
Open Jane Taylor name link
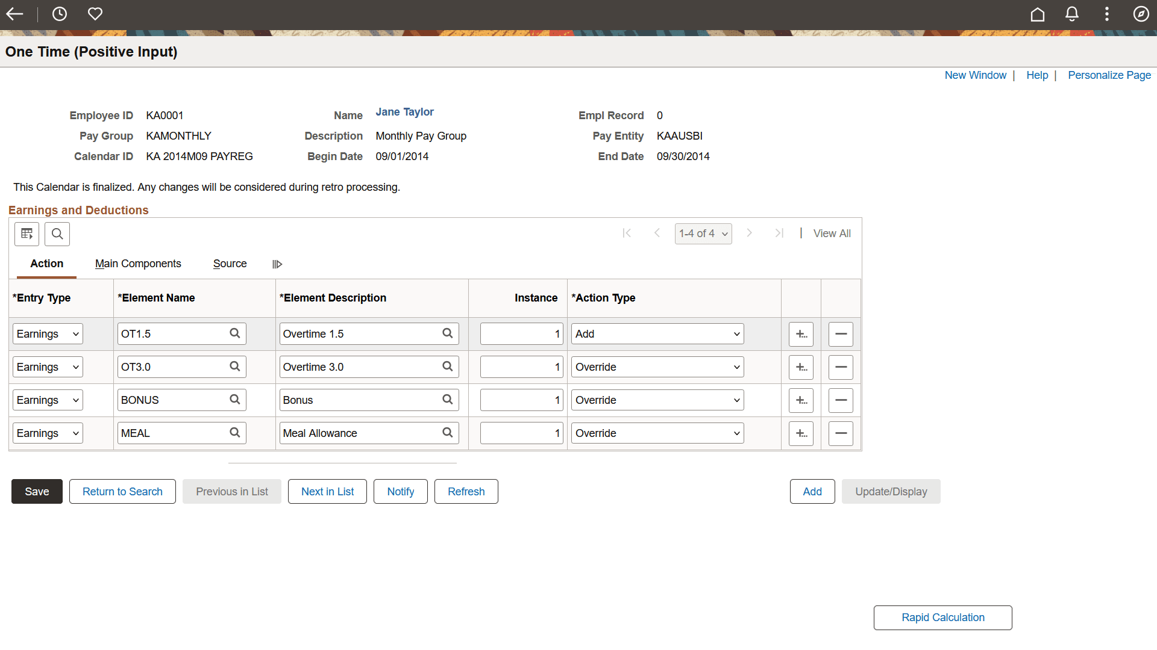(x=404, y=112)
